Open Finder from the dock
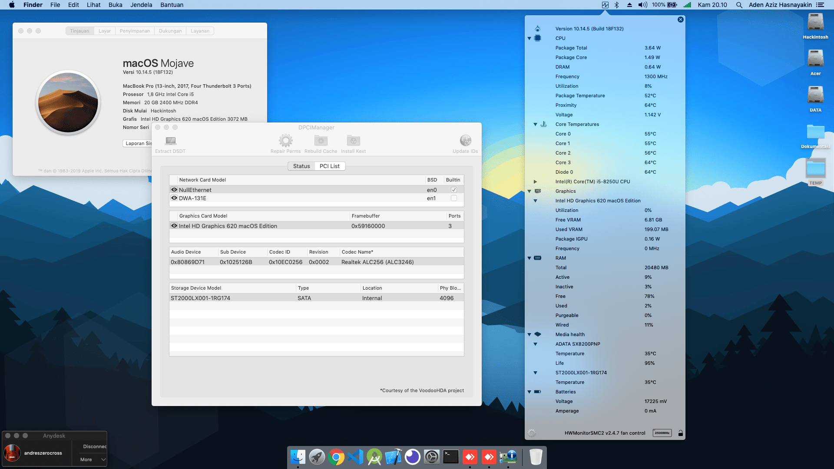The image size is (834, 469). 298,457
